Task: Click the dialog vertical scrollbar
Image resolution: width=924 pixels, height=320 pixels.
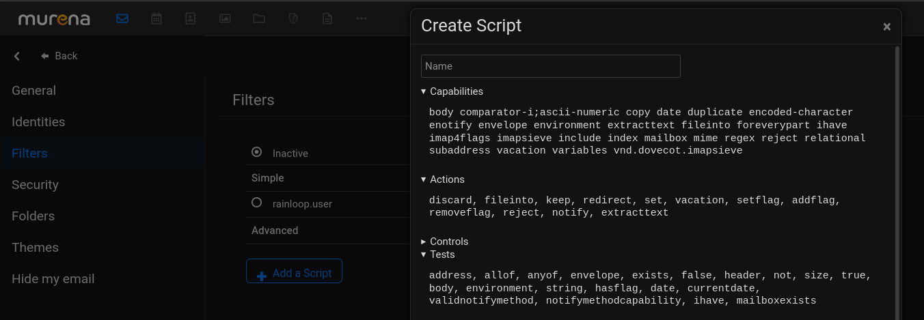Action: pos(897,183)
